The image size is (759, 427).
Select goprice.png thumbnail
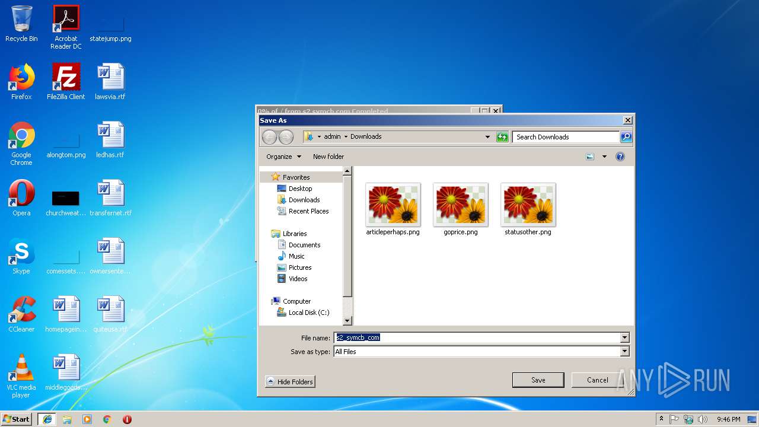(x=460, y=209)
